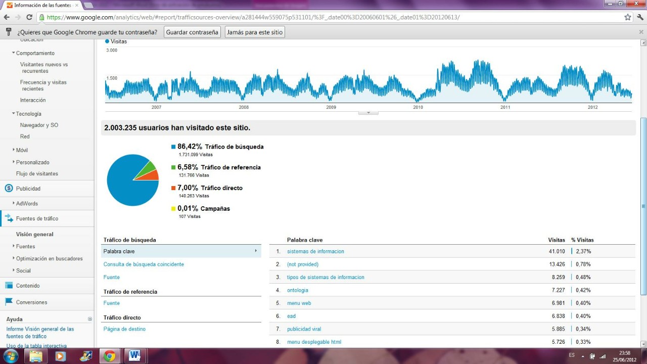Select Consulta de búsqueda coincidente
This screenshot has width=647, height=364.
pyautogui.click(x=144, y=264)
